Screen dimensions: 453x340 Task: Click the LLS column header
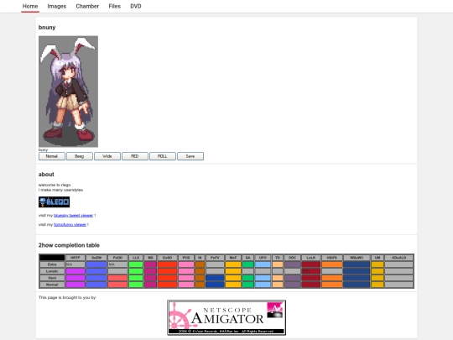(136, 258)
